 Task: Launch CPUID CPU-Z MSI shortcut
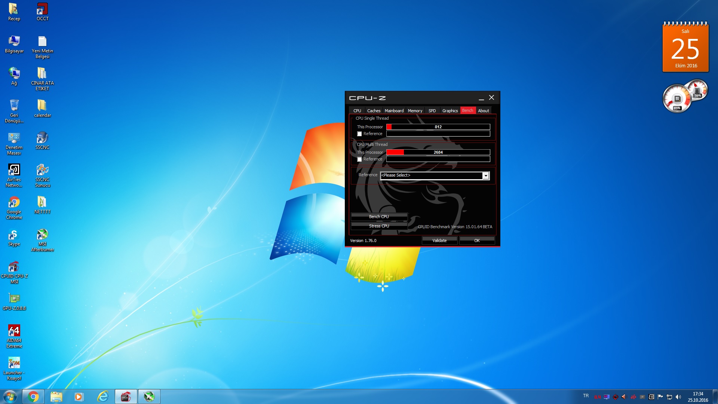[14, 272]
